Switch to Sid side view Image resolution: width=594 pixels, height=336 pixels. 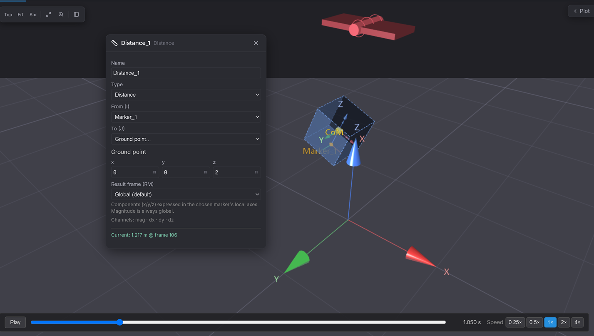(33, 15)
